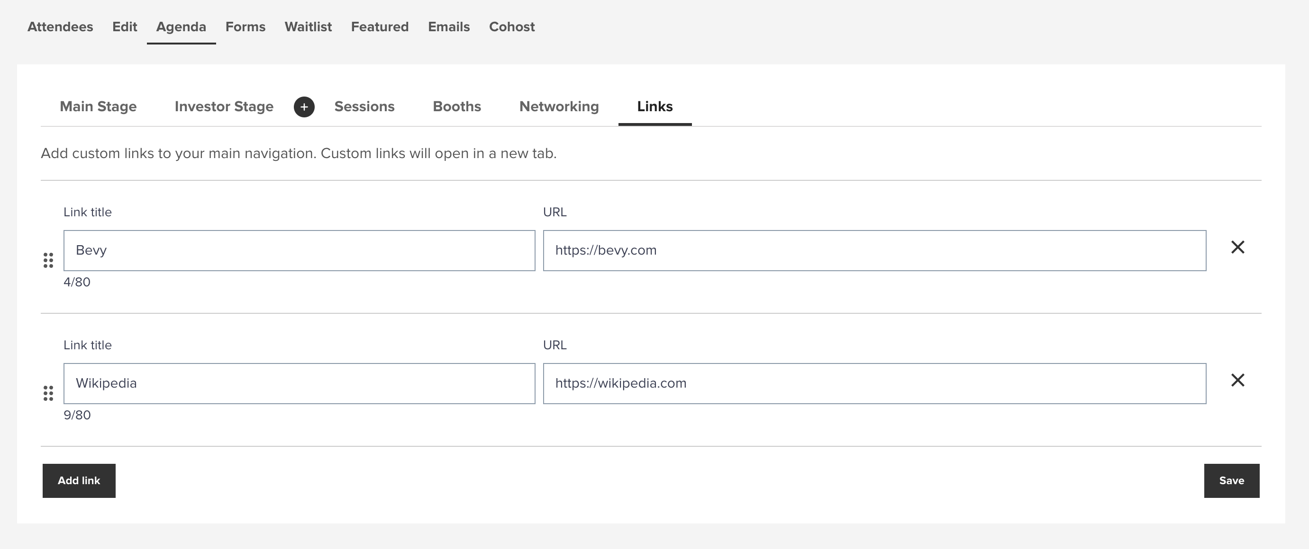Open the Booths sub-tab
The image size is (1309, 549).
tap(457, 106)
